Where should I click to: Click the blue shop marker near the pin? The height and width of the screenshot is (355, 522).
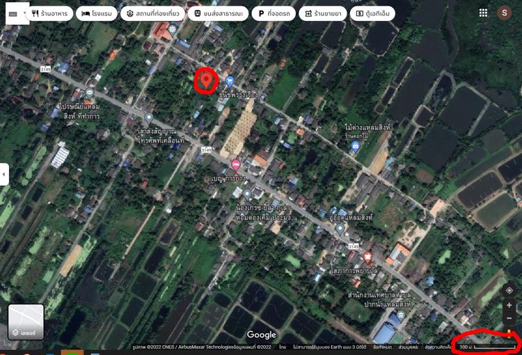(229, 81)
